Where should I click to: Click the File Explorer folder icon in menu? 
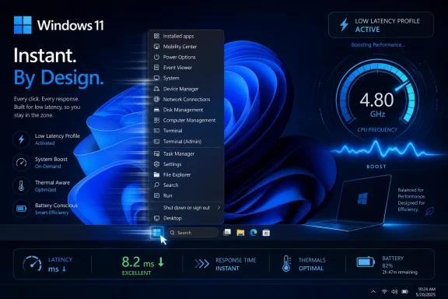point(156,174)
